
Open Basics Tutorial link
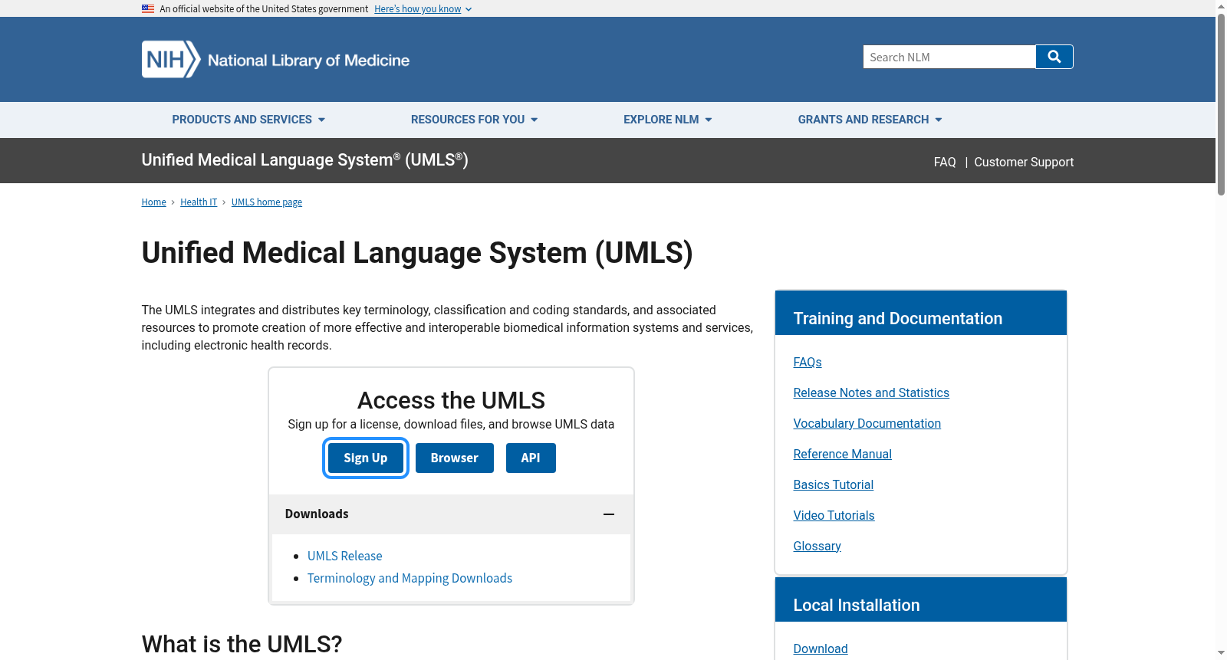[x=833, y=484]
